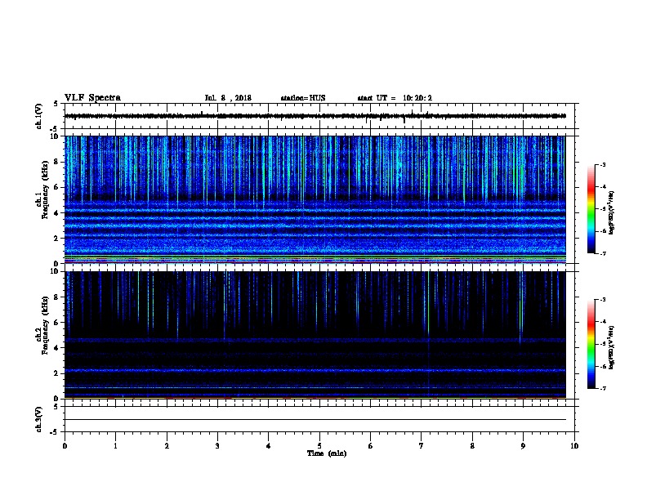Image resolution: width=647 pixels, height=500 pixels.
Task: Click the '4' kHz tick of ch.1 spectrogram
Action: [x=56, y=212]
